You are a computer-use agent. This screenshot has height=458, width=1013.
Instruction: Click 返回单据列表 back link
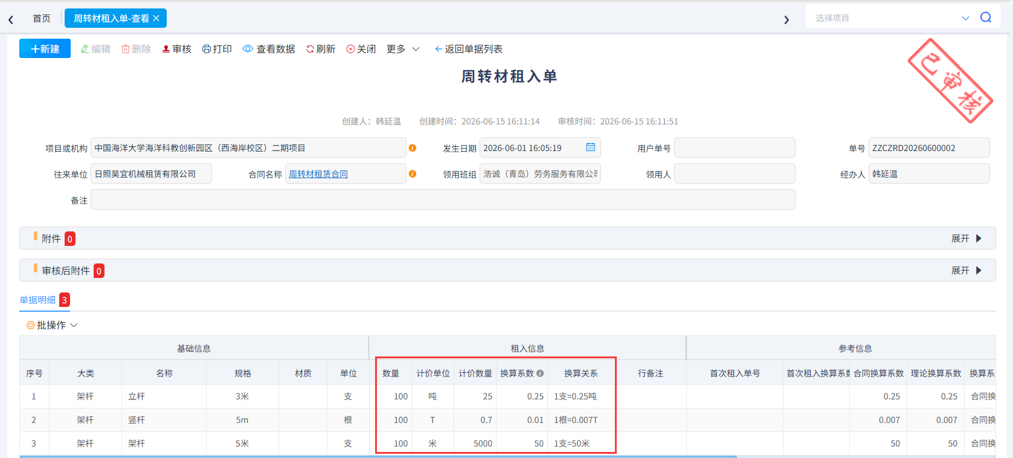(468, 49)
